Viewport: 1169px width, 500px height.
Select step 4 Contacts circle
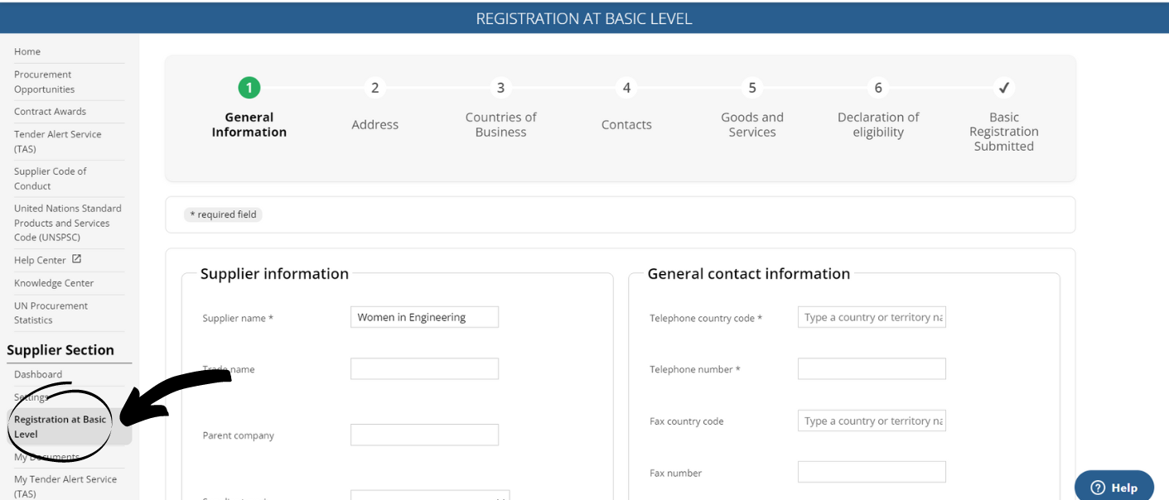coord(626,88)
